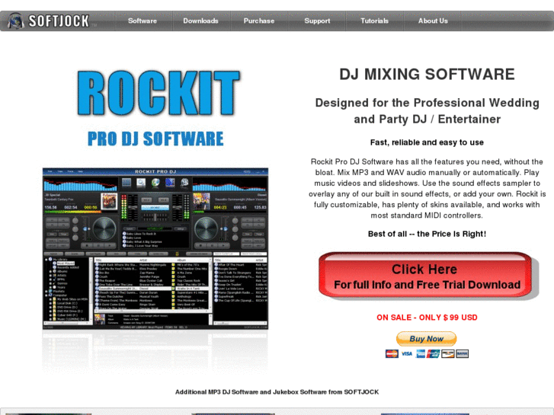Click 'Fast, reliable and easy to use' text
This screenshot has height=415, width=554.
point(427,142)
